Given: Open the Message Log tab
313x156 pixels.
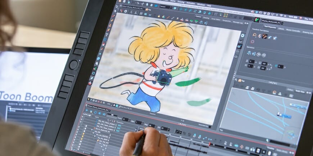Looking at the screenshot, I should click(238, 23).
